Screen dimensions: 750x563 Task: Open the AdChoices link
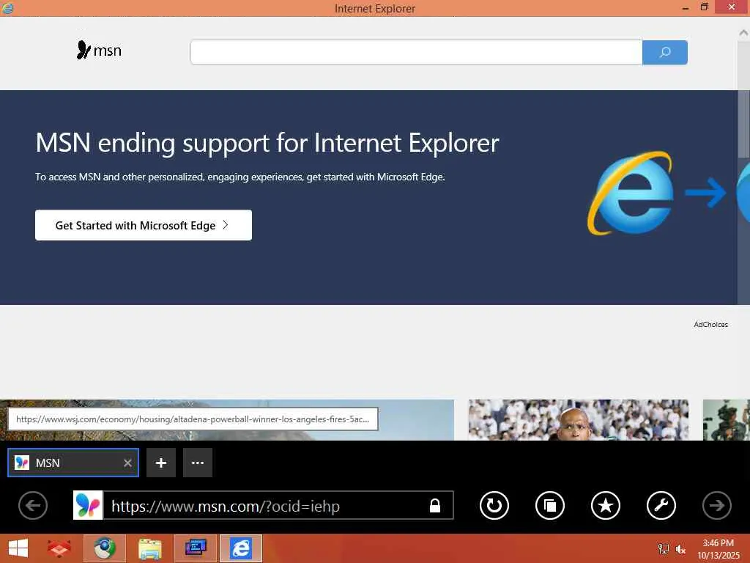[x=710, y=325]
